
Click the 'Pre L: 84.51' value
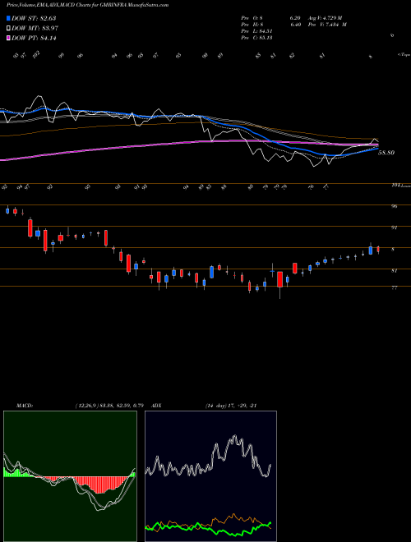pos(256,31)
